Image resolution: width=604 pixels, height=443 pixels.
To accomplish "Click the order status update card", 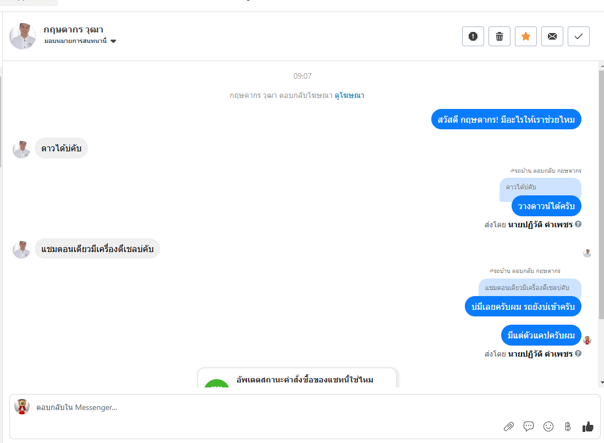I will point(297,378).
